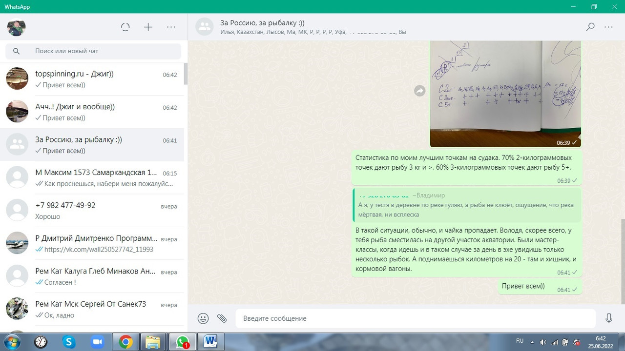Open the sidebar three-dot menu
This screenshot has width=625, height=351.
[171, 27]
